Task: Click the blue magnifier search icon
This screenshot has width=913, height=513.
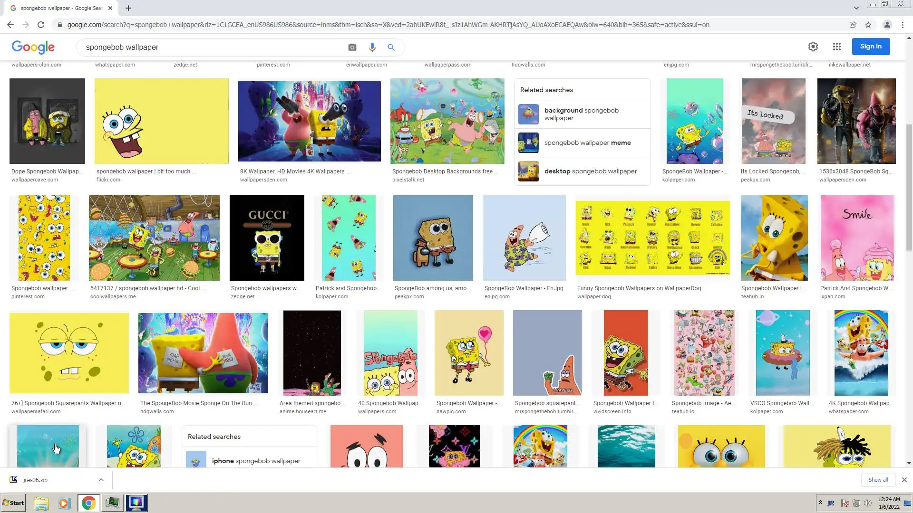Action: coord(391,47)
